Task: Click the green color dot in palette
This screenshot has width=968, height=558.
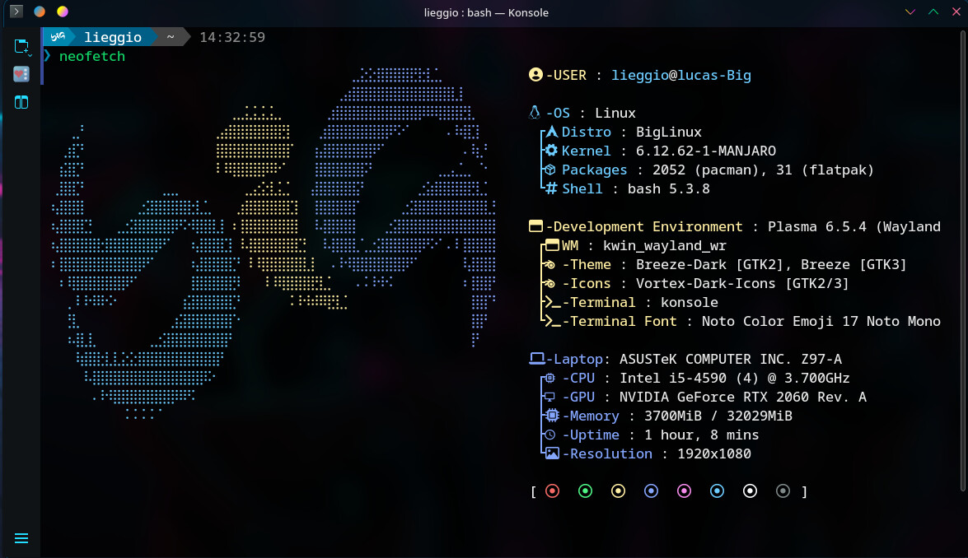Action: pyautogui.click(x=586, y=491)
